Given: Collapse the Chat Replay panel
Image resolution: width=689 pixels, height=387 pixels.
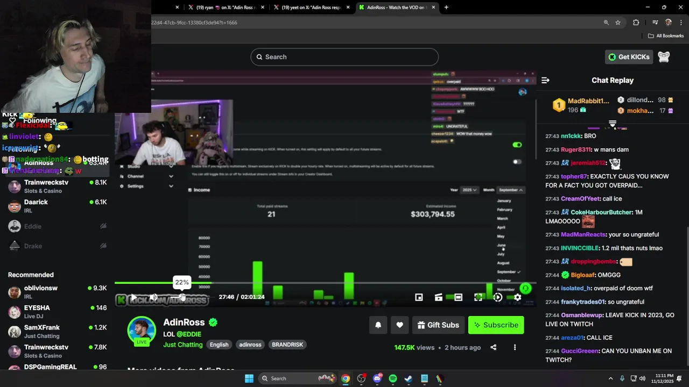Looking at the screenshot, I should point(545,80).
